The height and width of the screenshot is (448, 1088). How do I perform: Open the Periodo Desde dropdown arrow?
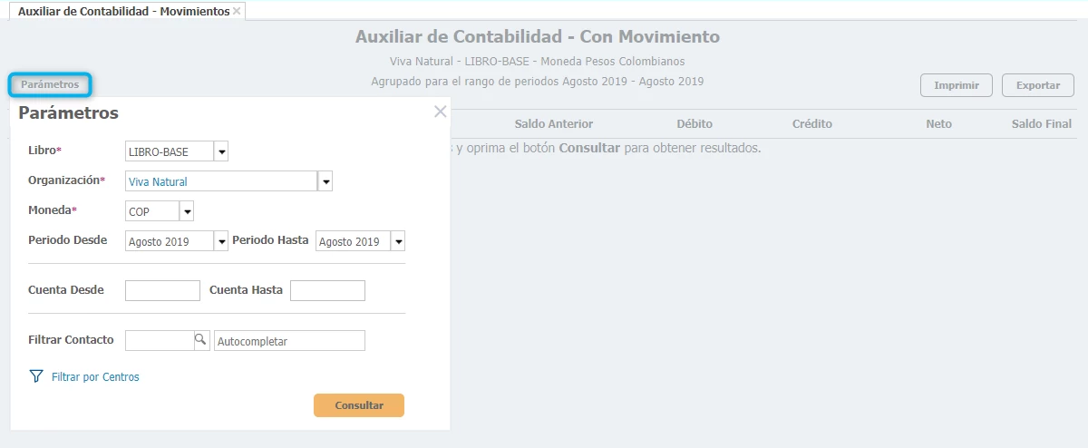click(221, 241)
